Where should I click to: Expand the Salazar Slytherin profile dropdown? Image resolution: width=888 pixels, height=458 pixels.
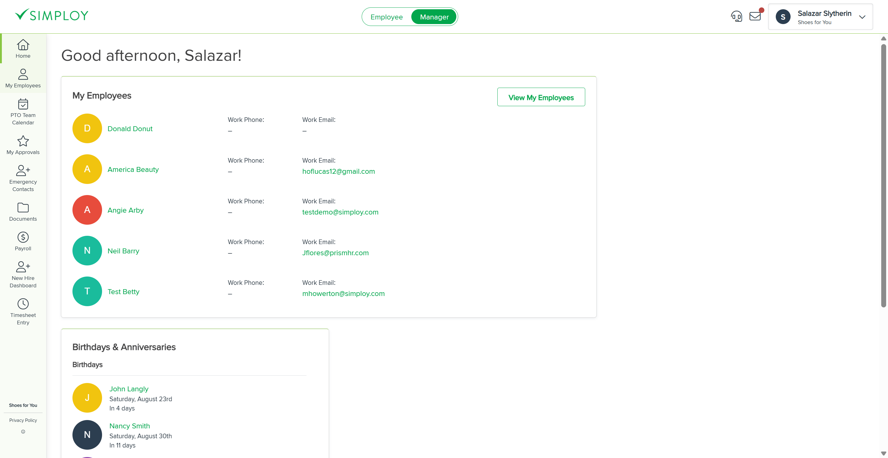(862, 17)
